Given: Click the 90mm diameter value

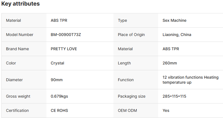Looking at the screenshot, I should 57,80.
